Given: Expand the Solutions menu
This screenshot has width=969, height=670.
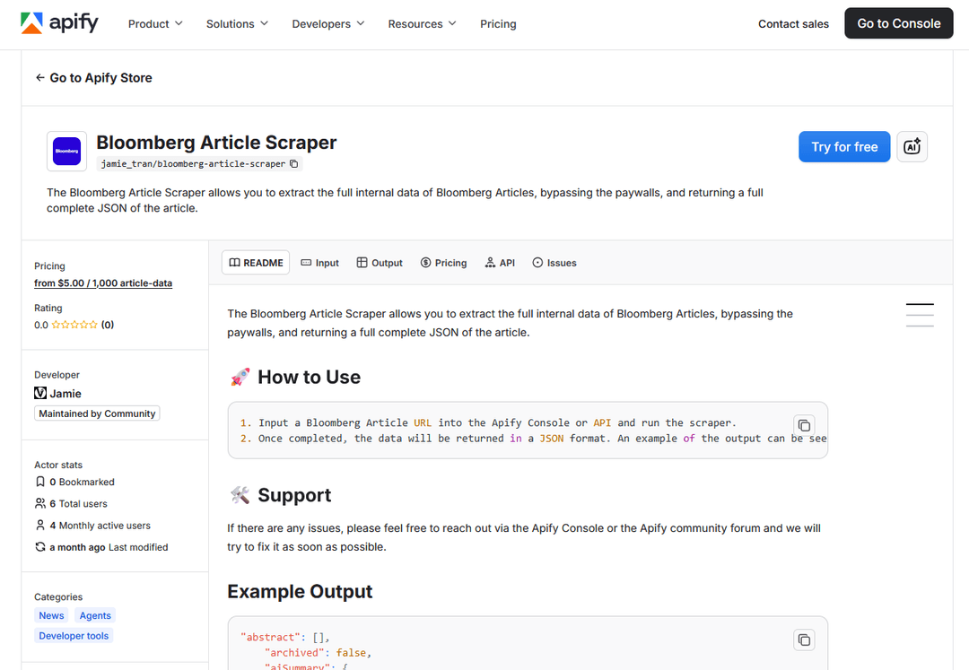Looking at the screenshot, I should [237, 24].
